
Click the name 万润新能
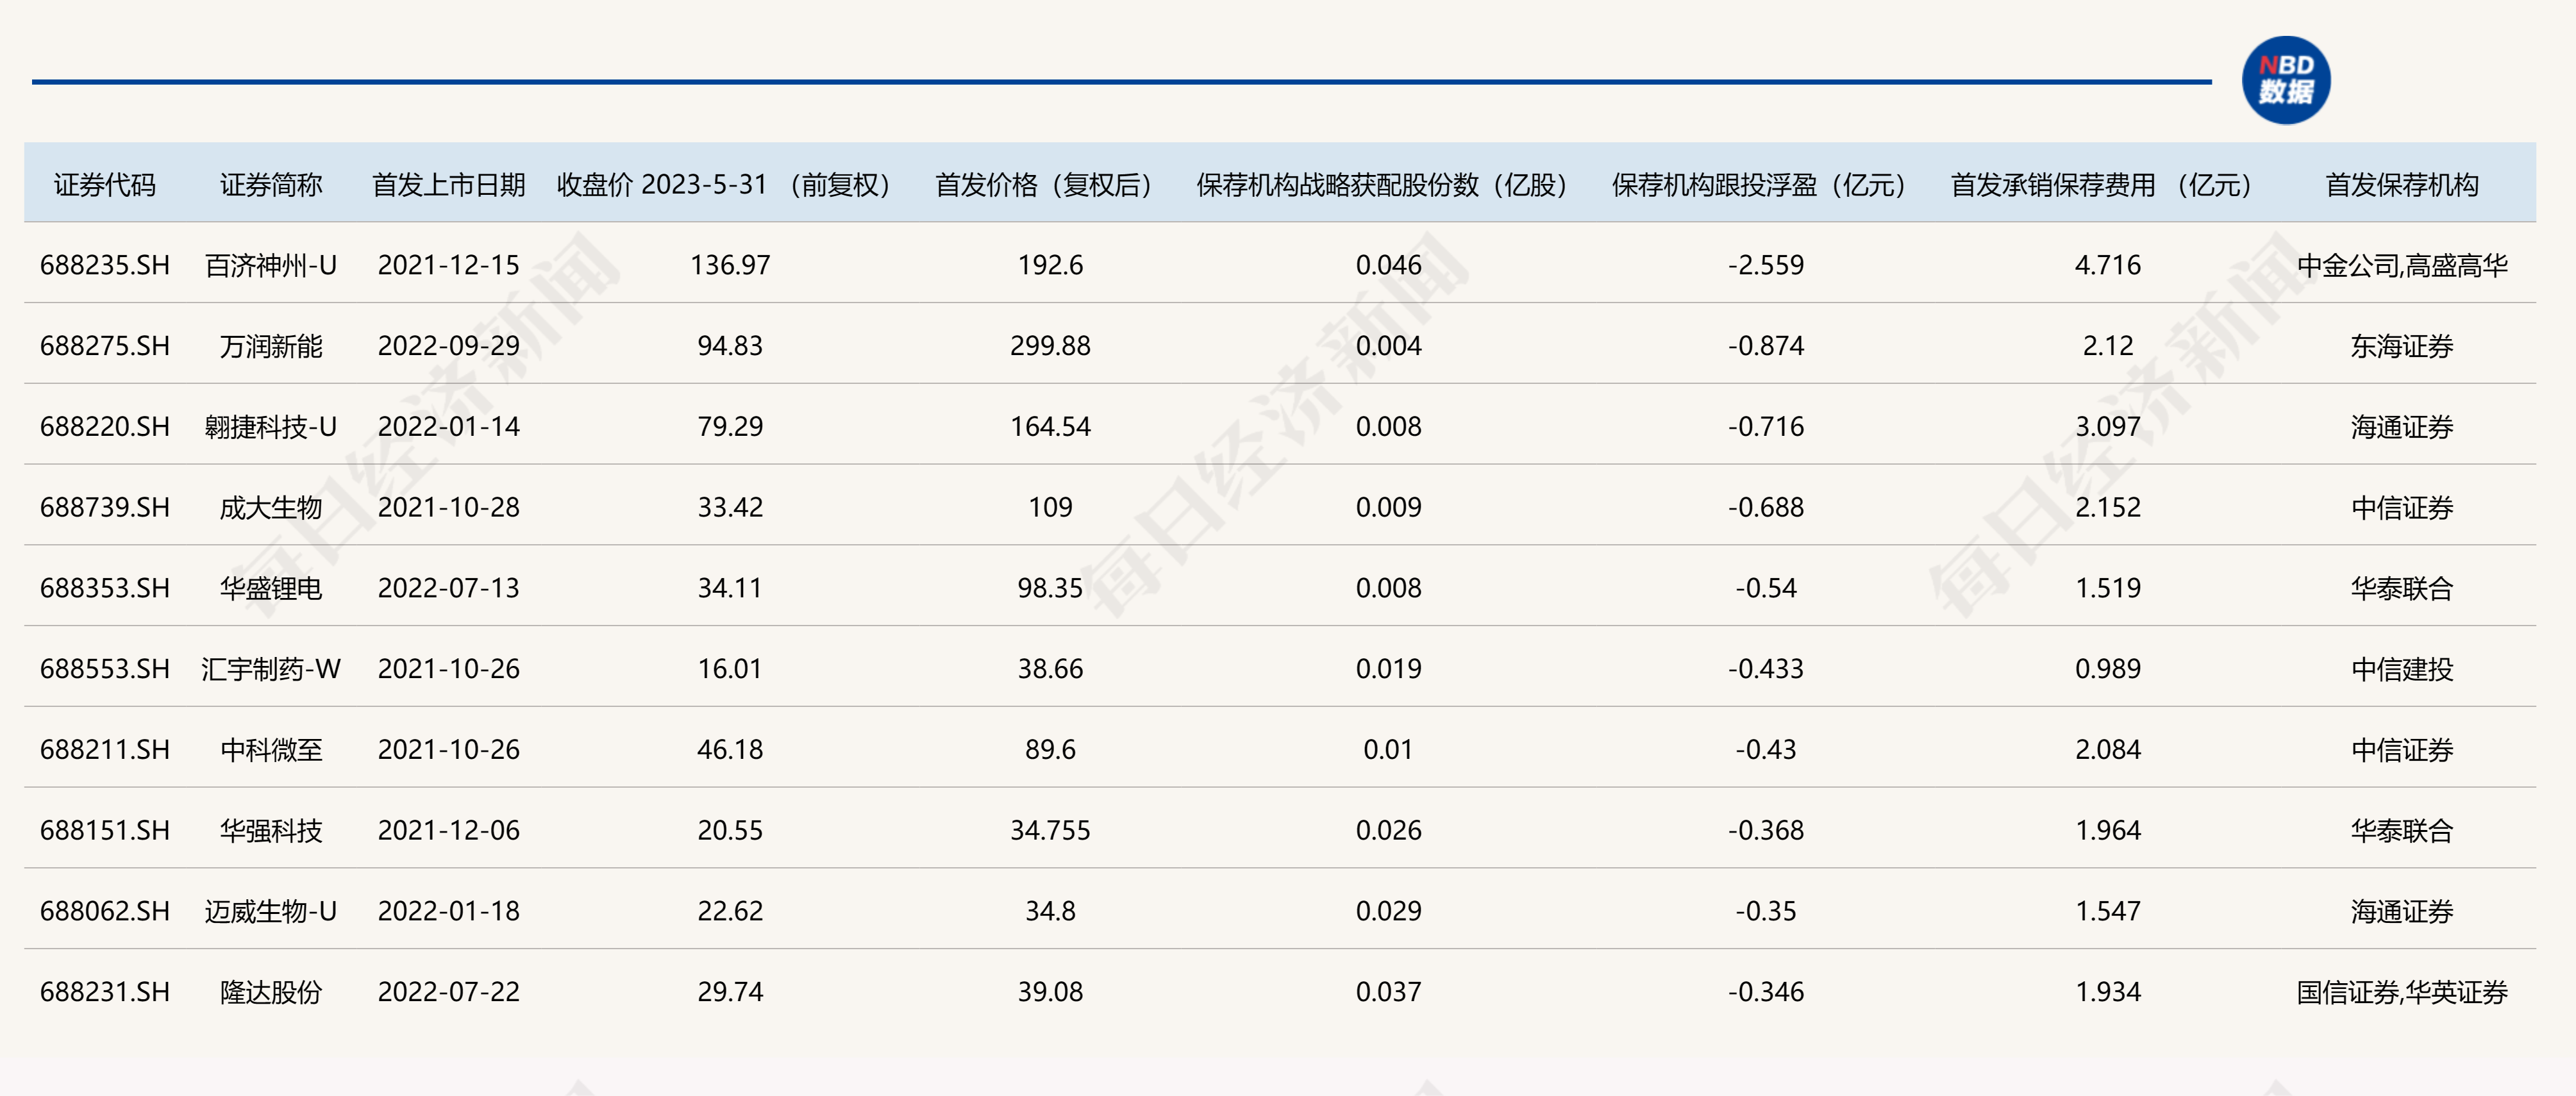pyautogui.click(x=271, y=346)
